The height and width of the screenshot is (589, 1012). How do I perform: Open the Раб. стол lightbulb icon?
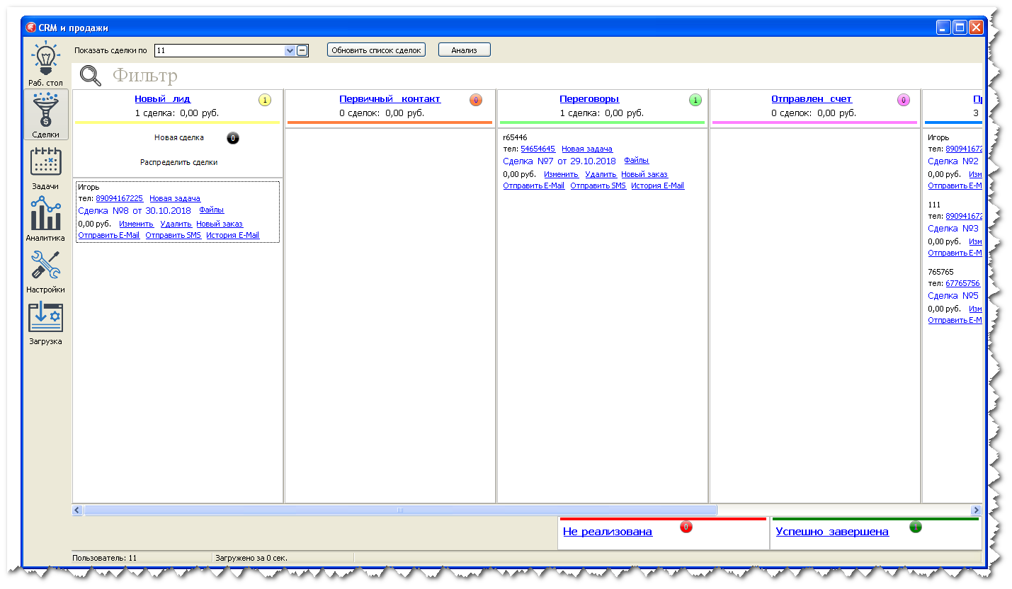[x=45, y=59]
